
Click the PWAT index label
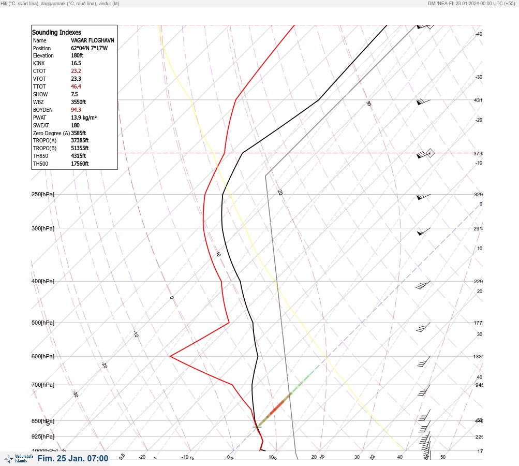pos(39,118)
